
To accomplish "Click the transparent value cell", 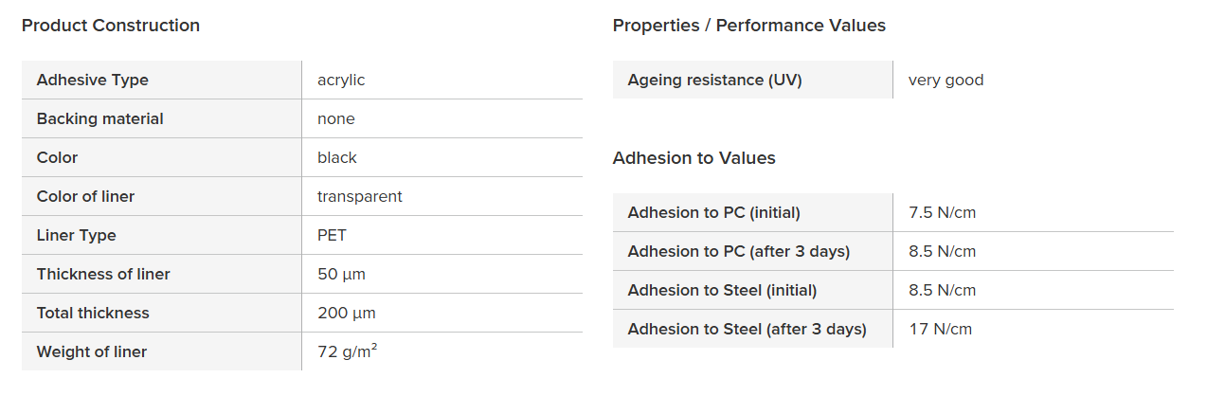I will point(359,196).
